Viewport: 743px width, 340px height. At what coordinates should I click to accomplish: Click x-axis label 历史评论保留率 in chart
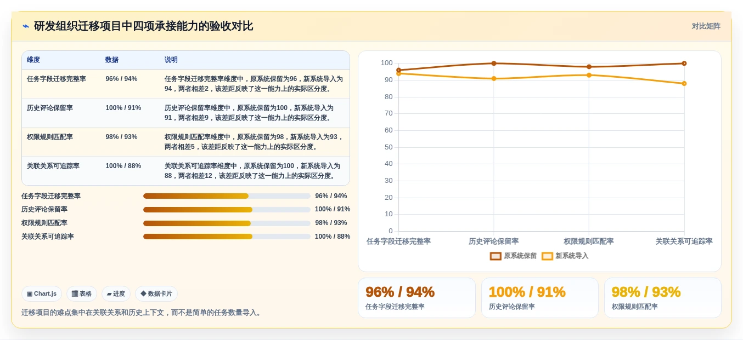(x=494, y=241)
